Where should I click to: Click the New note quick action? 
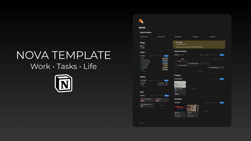213,37
